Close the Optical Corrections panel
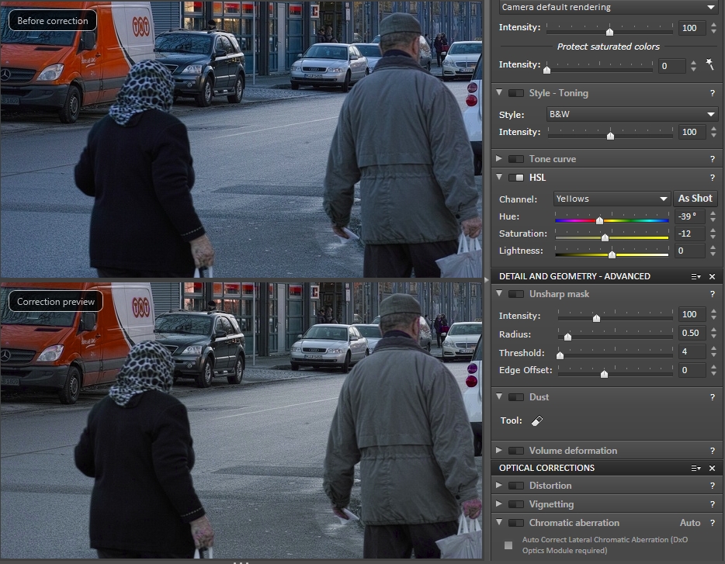Viewport: 725px width, 564px height. 712,468
